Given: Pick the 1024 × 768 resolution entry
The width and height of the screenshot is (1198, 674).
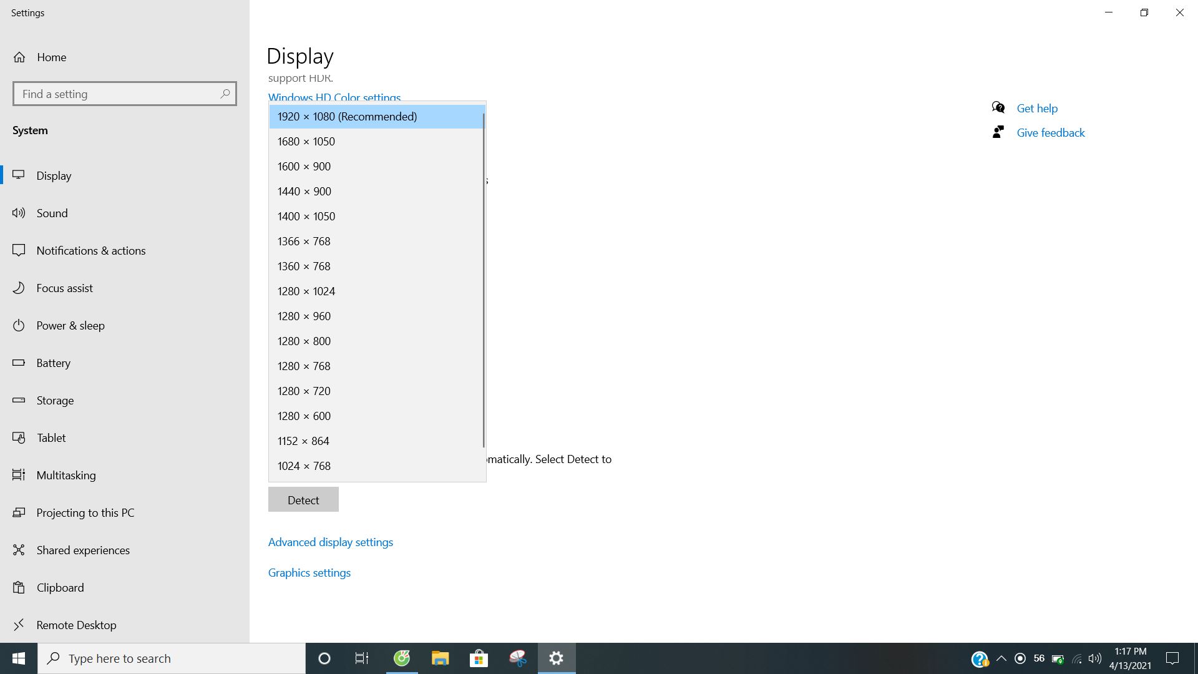Looking at the screenshot, I should (304, 466).
